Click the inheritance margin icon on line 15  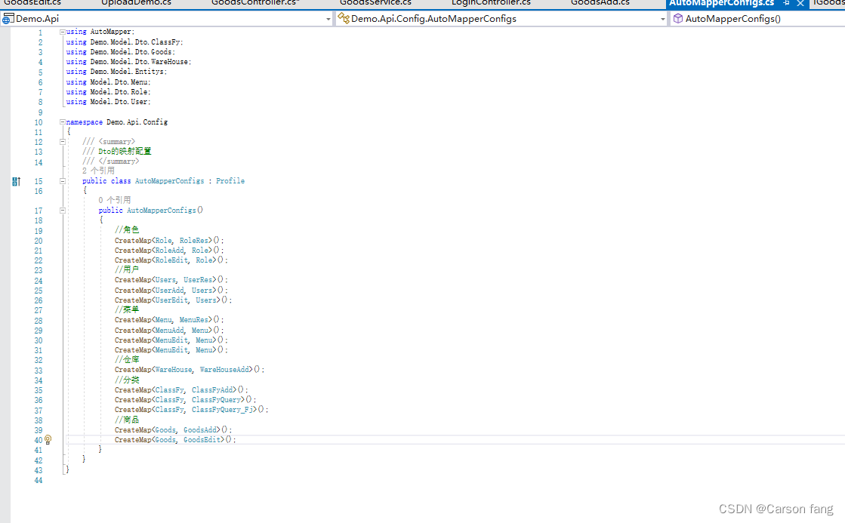point(16,182)
